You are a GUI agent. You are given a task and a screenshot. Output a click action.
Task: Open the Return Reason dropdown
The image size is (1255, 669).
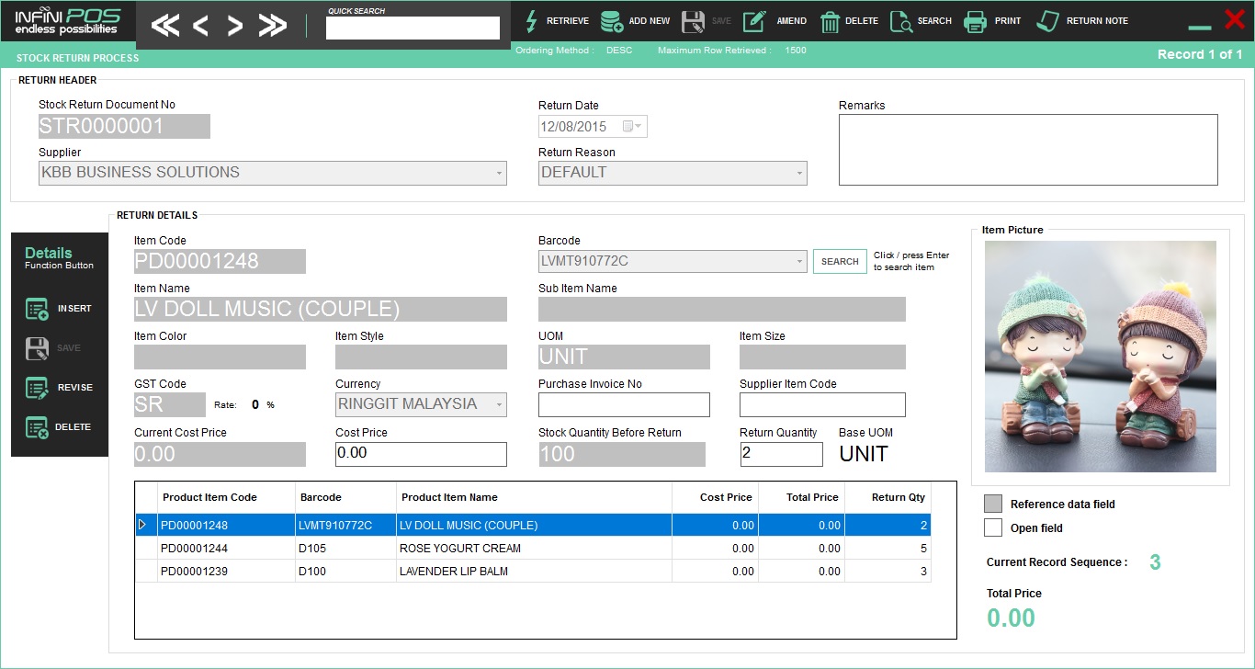pos(799,173)
